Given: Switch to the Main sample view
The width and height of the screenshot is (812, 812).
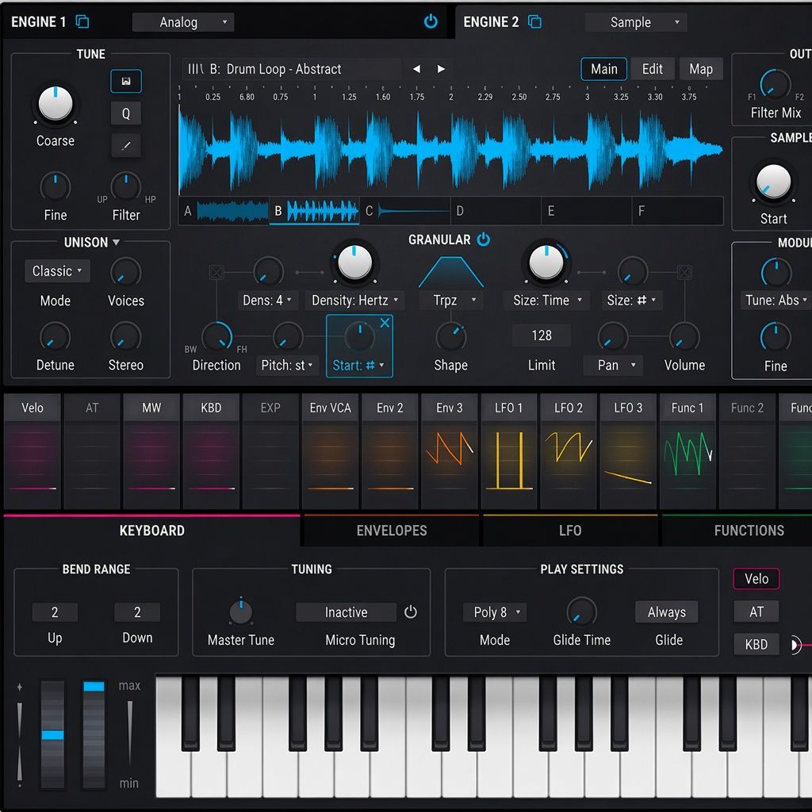Looking at the screenshot, I should point(603,69).
